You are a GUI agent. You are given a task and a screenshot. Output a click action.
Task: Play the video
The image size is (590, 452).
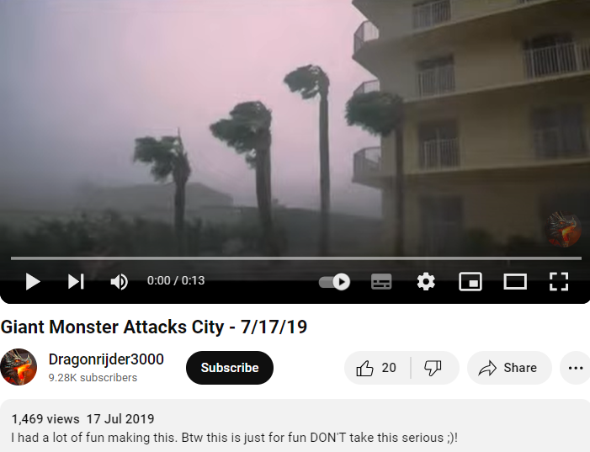coord(32,281)
